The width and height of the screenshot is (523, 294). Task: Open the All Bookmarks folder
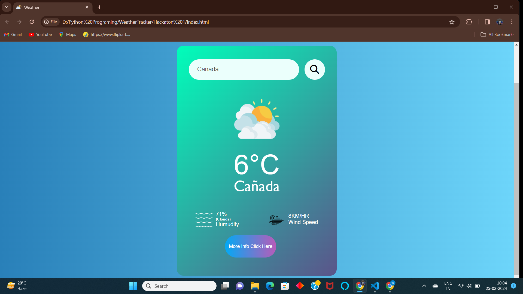point(497,35)
